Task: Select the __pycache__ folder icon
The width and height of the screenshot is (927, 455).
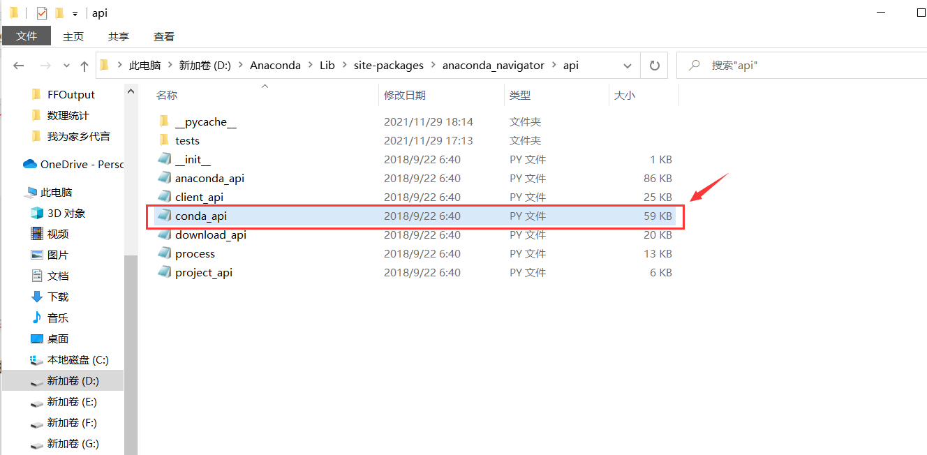Action: pyautogui.click(x=164, y=121)
